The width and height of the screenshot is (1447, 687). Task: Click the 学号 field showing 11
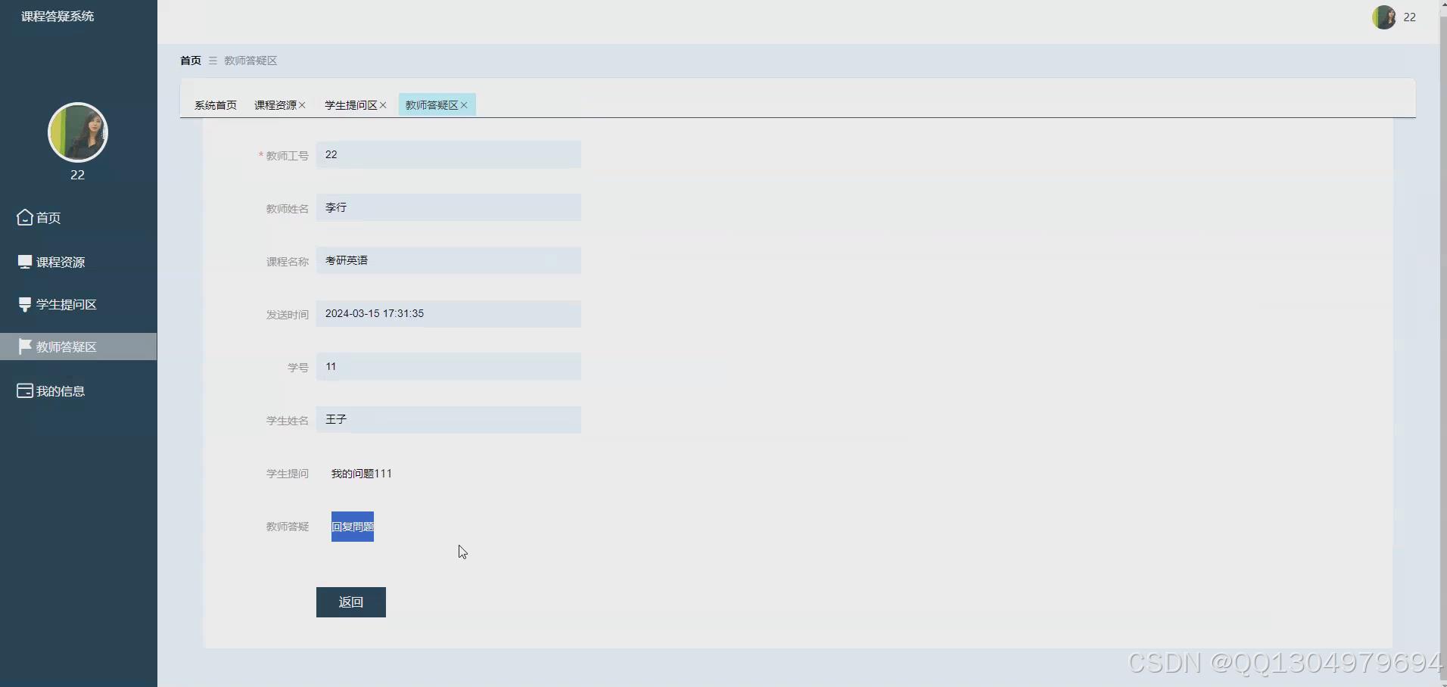coord(449,366)
